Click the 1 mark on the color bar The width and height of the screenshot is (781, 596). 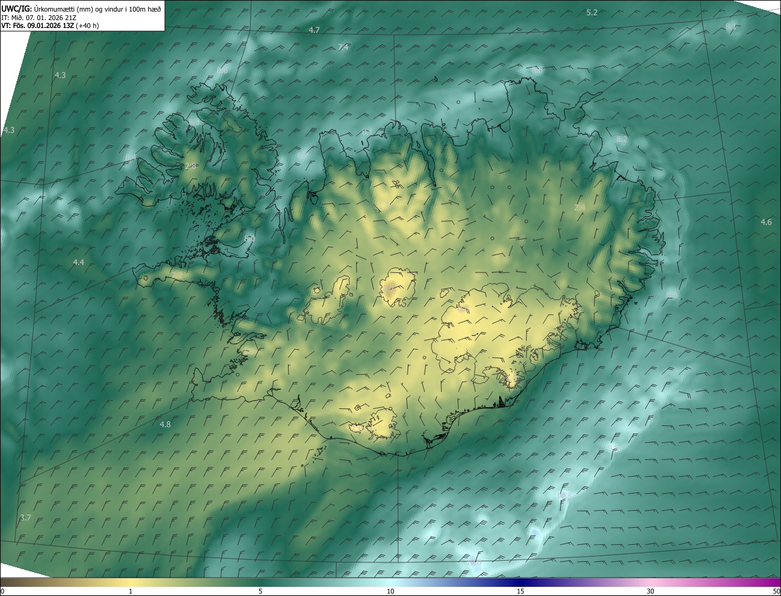pos(131,591)
